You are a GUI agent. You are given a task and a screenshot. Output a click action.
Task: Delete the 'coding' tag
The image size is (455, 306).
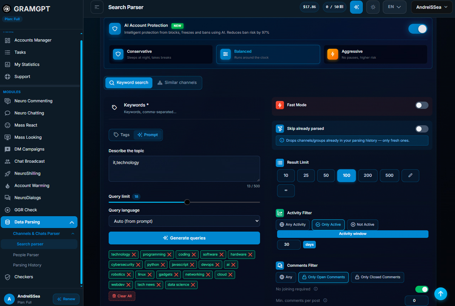[x=194, y=254]
